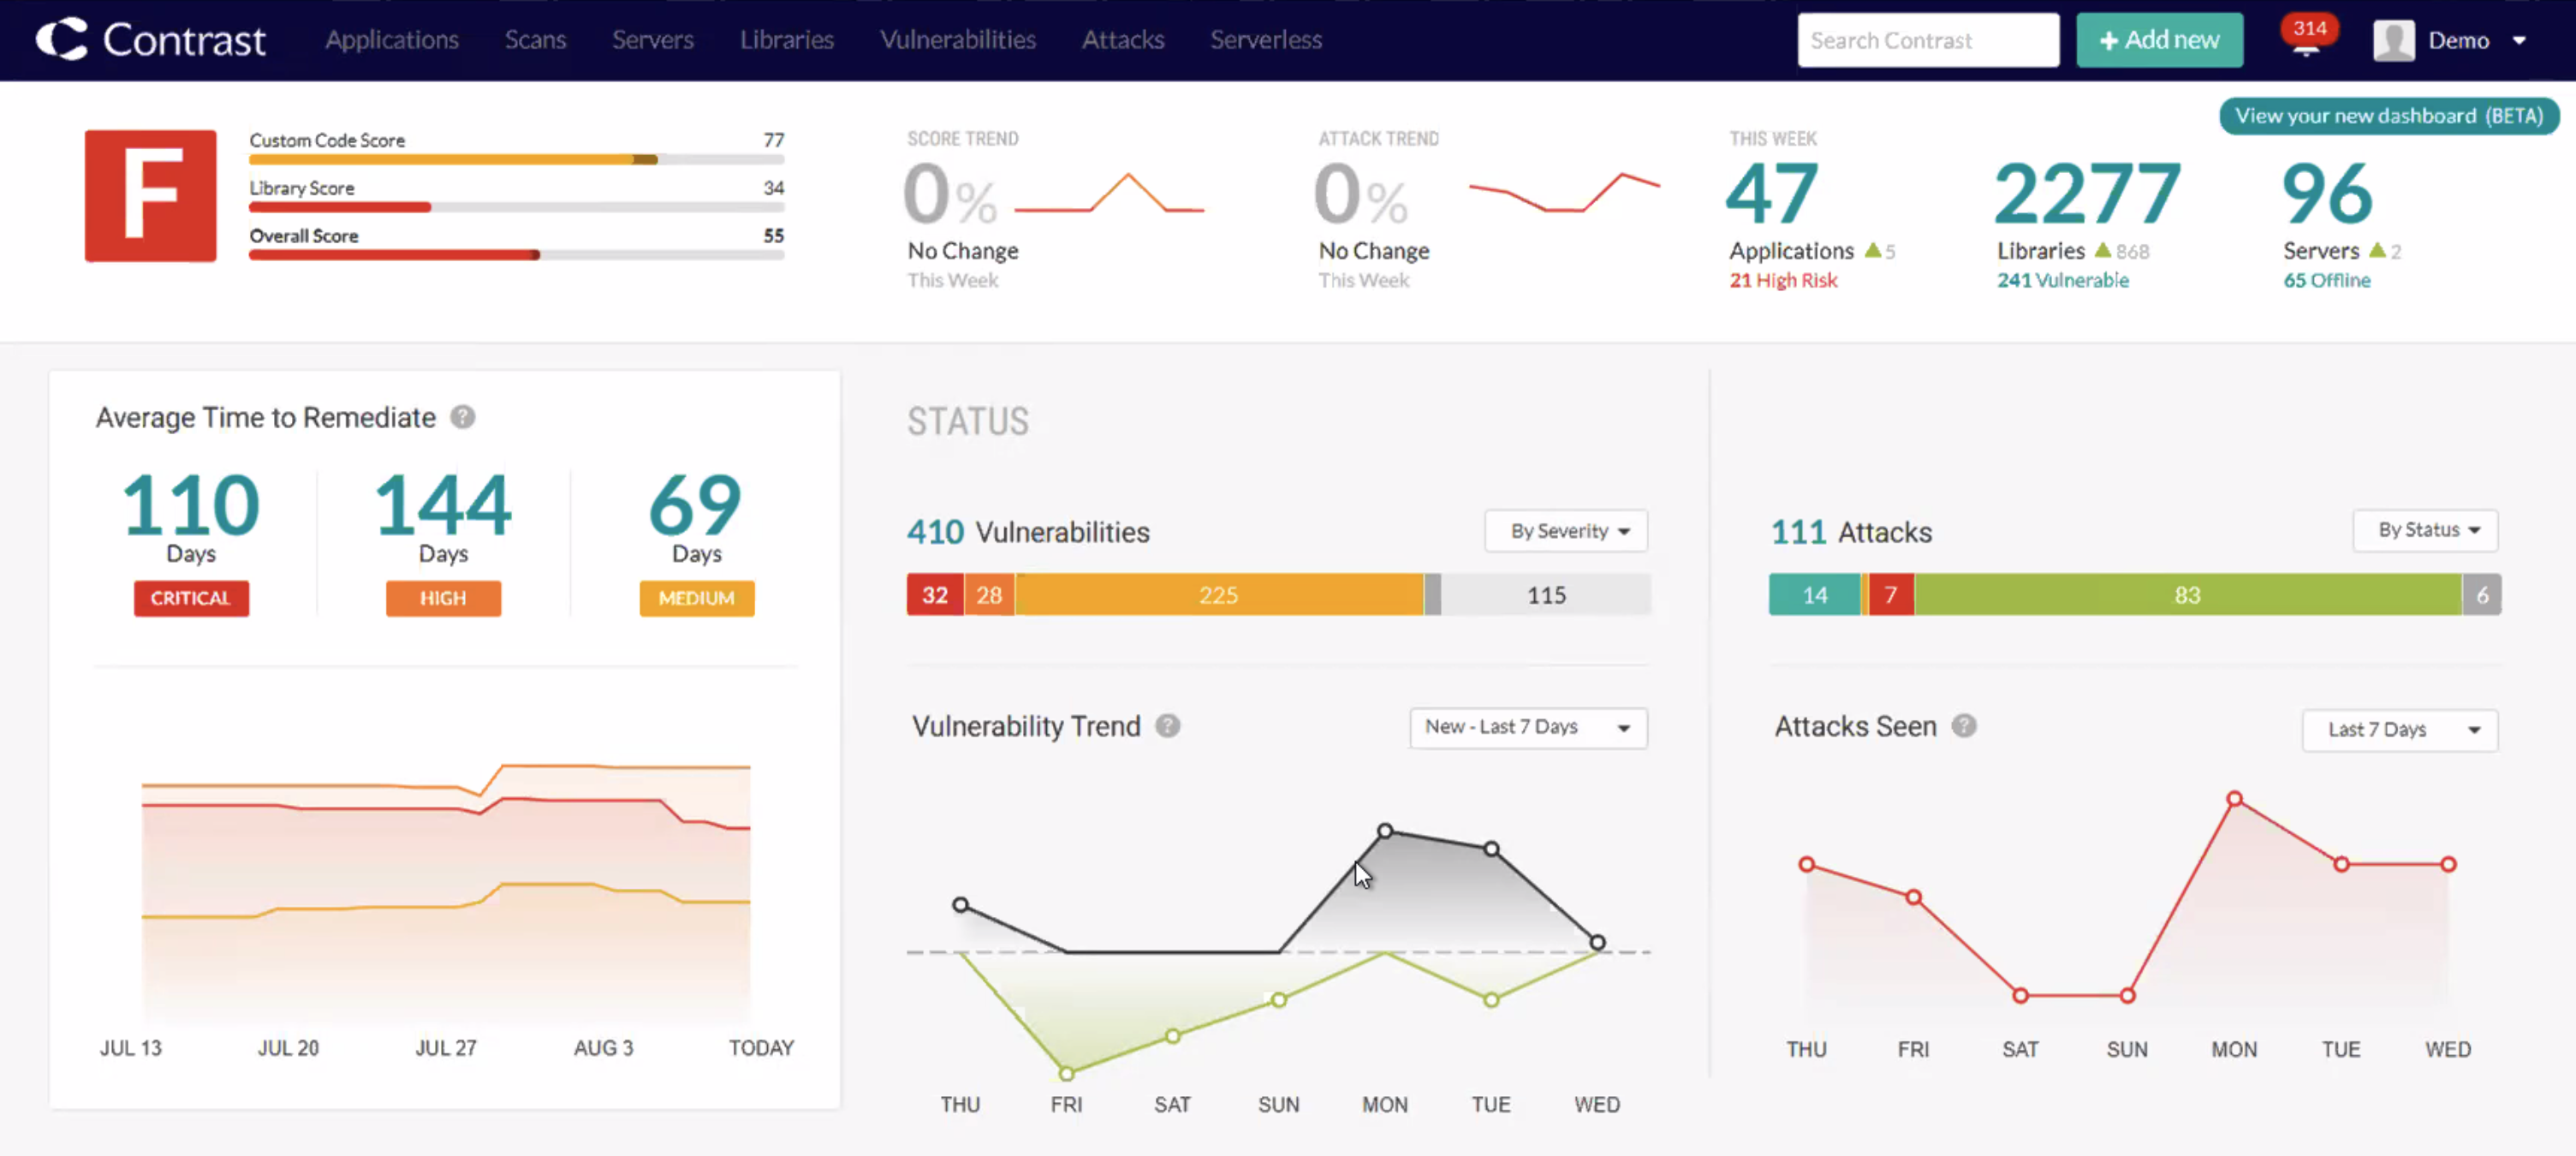Image resolution: width=2576 pixels, height=1156 pixels.
Task: Click the orange 28 high vulnerabilities segment
Action: [x=989, y=595]
